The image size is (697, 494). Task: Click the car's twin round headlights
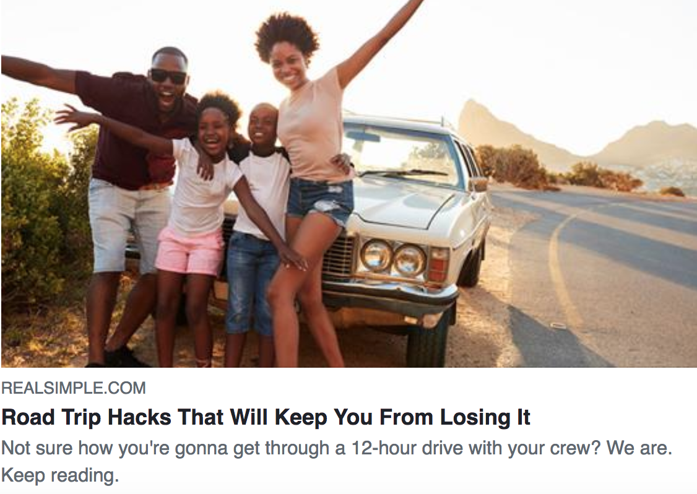(393, 258)
